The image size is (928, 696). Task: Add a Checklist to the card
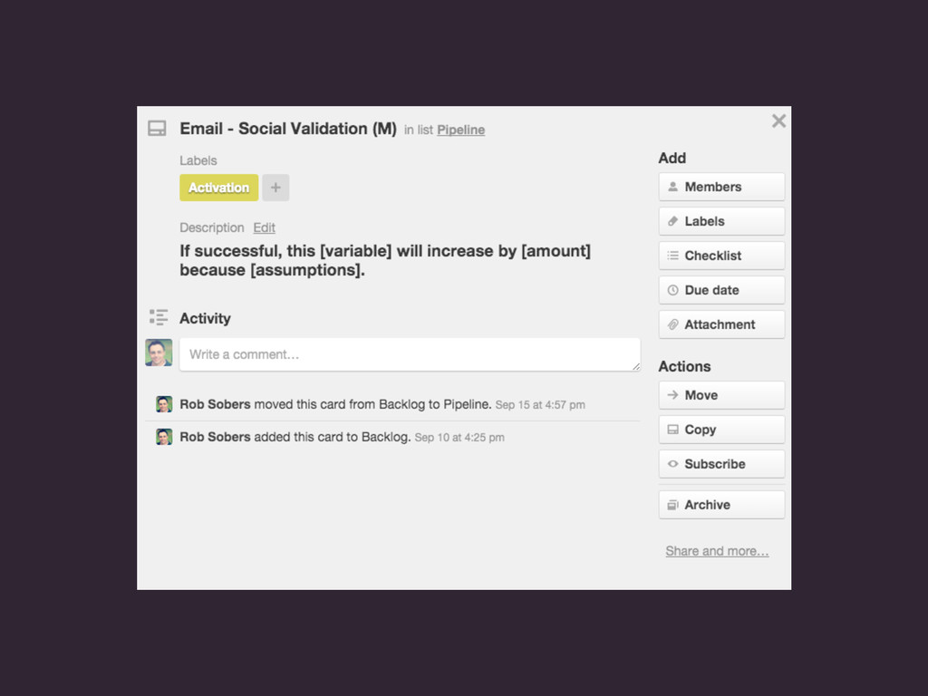point(721,256)
